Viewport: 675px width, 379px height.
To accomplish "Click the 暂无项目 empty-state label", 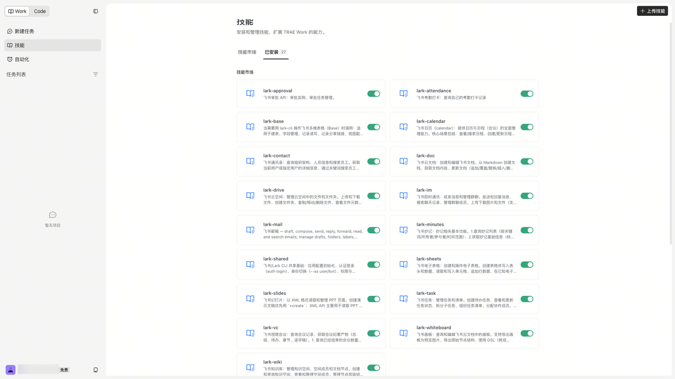I will (53, 225).
